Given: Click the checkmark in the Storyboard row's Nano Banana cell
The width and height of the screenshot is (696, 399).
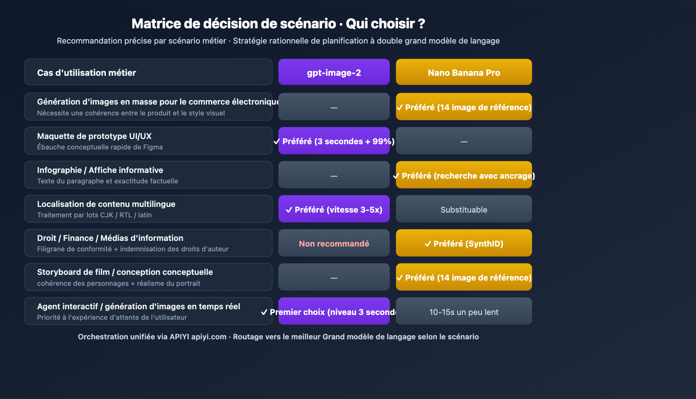Looking at the screenshot, I should pyautogui.click(x=400, y=278).
